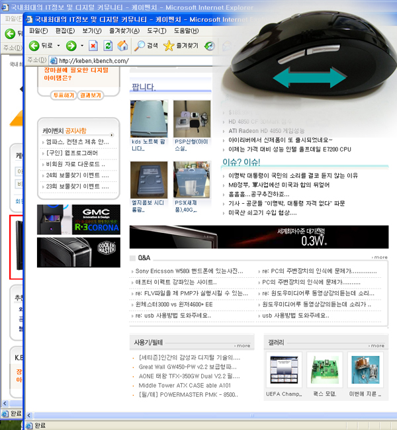Viewport: 397px width, 430px height.
Task: Open 윈체스터3000 vs 윈저4600+ EE question
Action: pos(174,304)
